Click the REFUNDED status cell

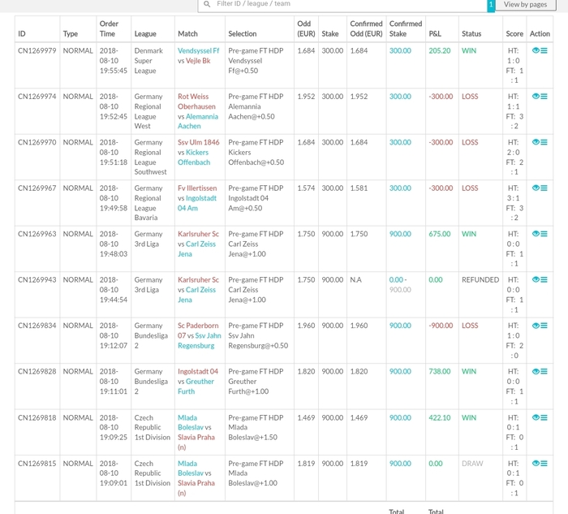[x=480, y=280]
